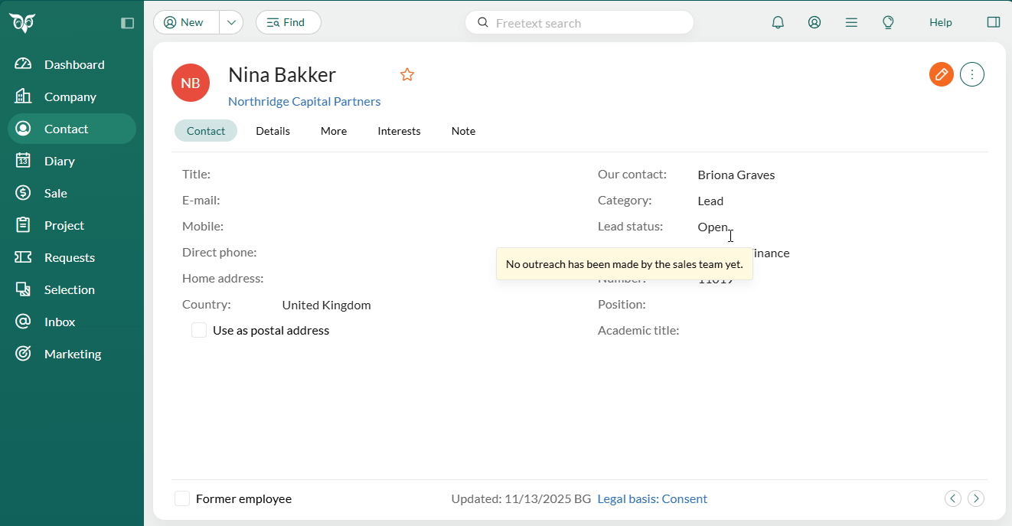
Task: Open the account profile icon
Action: tap(814, 22)
